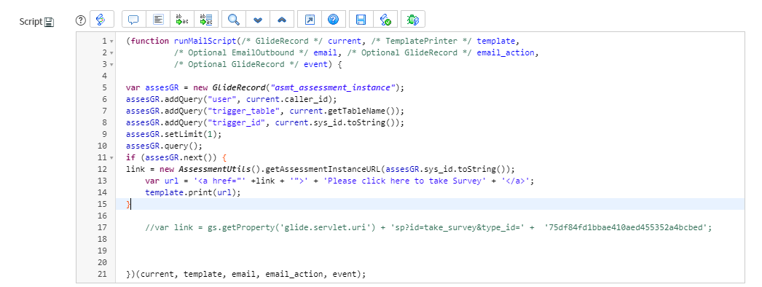
Task: Click the save icon beside Script label
Action: point(49,22)
